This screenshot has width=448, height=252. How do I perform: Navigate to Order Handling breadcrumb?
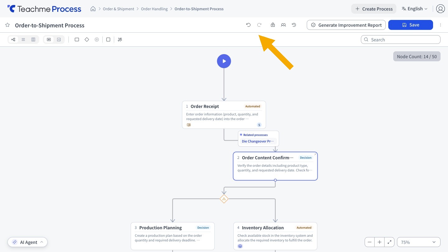click(154, 9)
